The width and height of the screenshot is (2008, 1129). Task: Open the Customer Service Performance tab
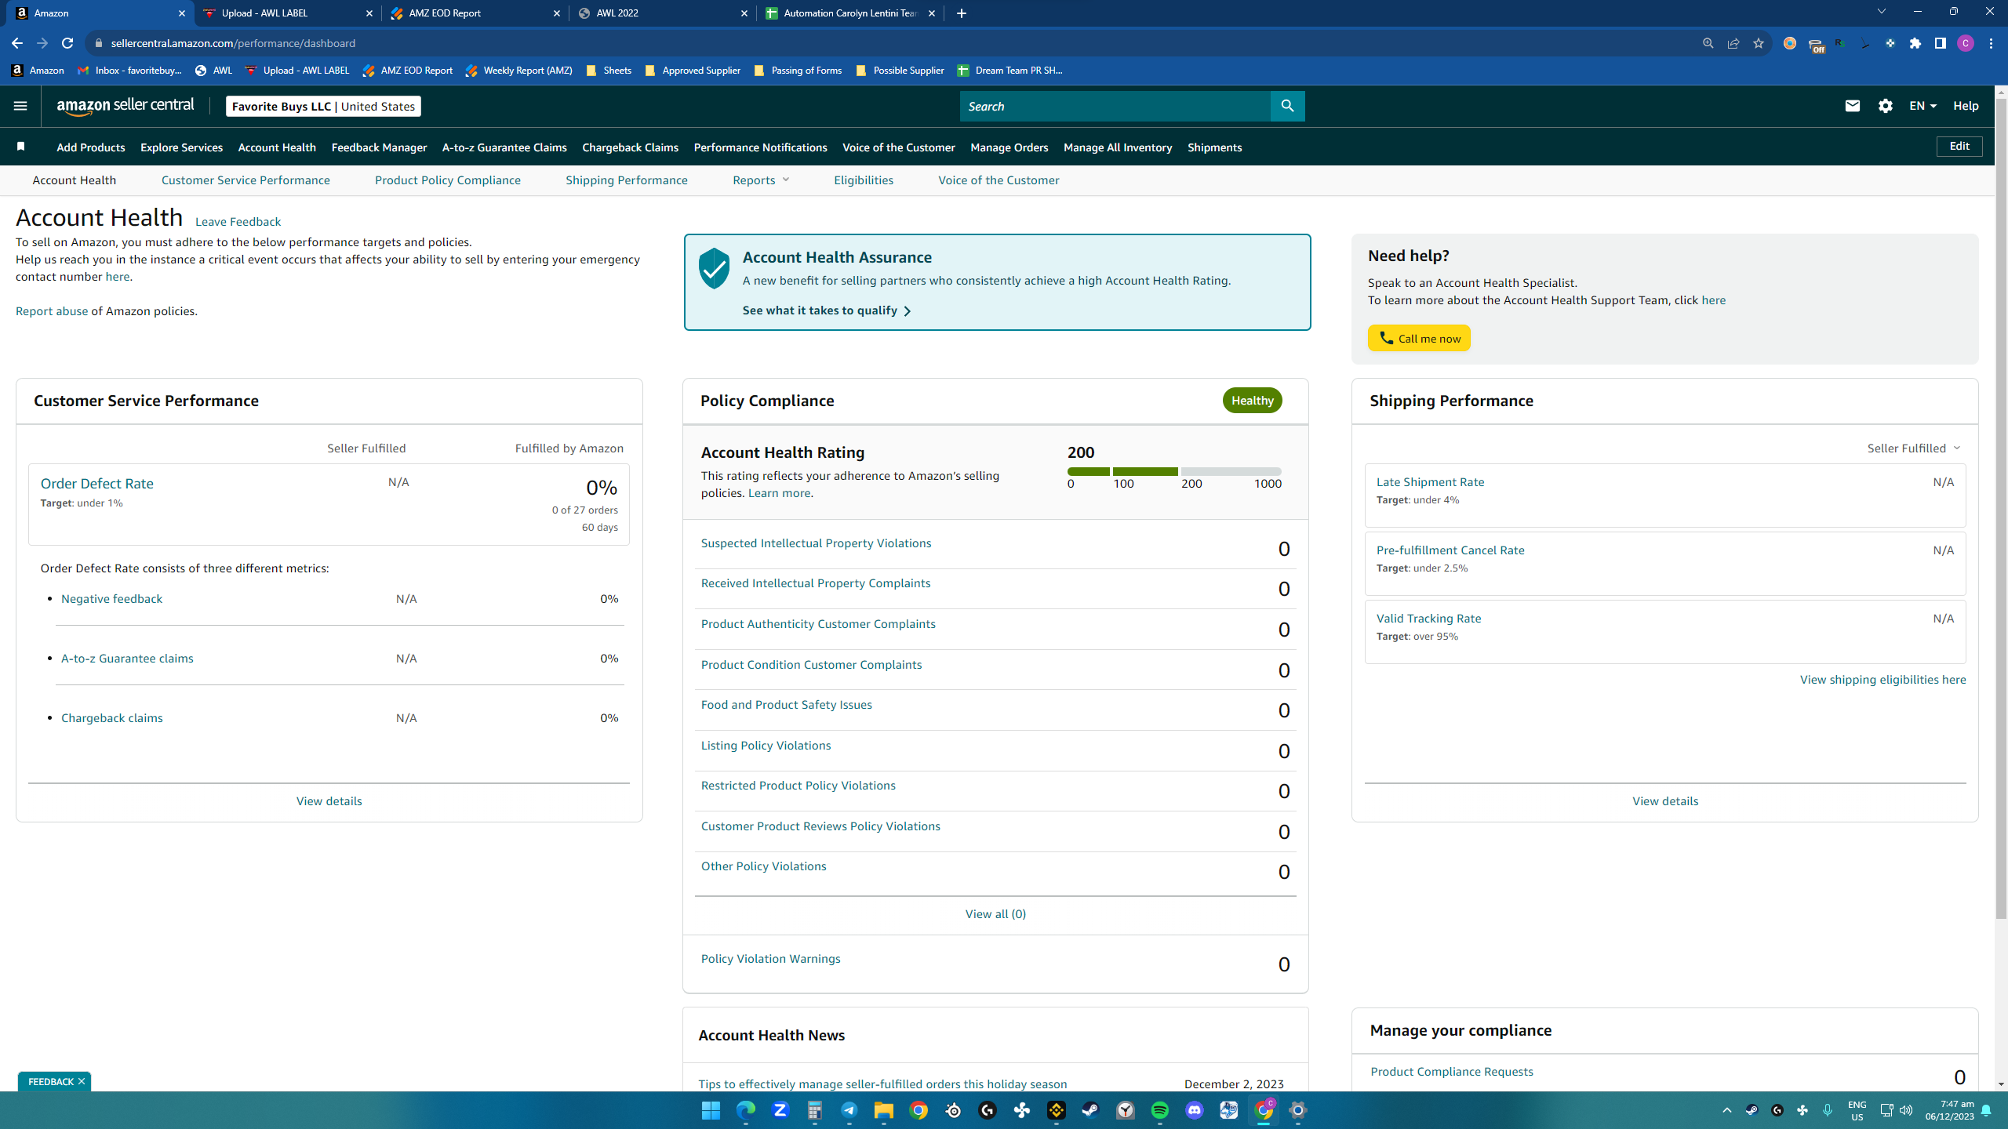coord(246,180)
